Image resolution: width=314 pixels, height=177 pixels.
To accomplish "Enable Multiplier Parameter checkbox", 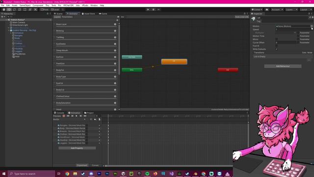I will tap(298, 33).
